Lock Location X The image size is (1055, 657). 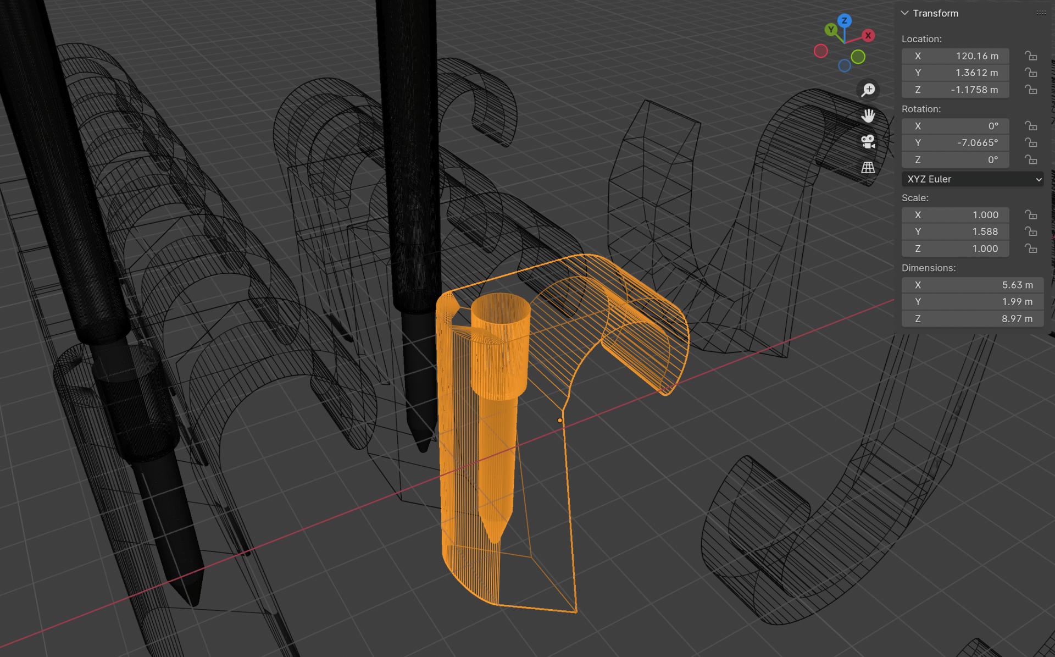coord(1031,56)
